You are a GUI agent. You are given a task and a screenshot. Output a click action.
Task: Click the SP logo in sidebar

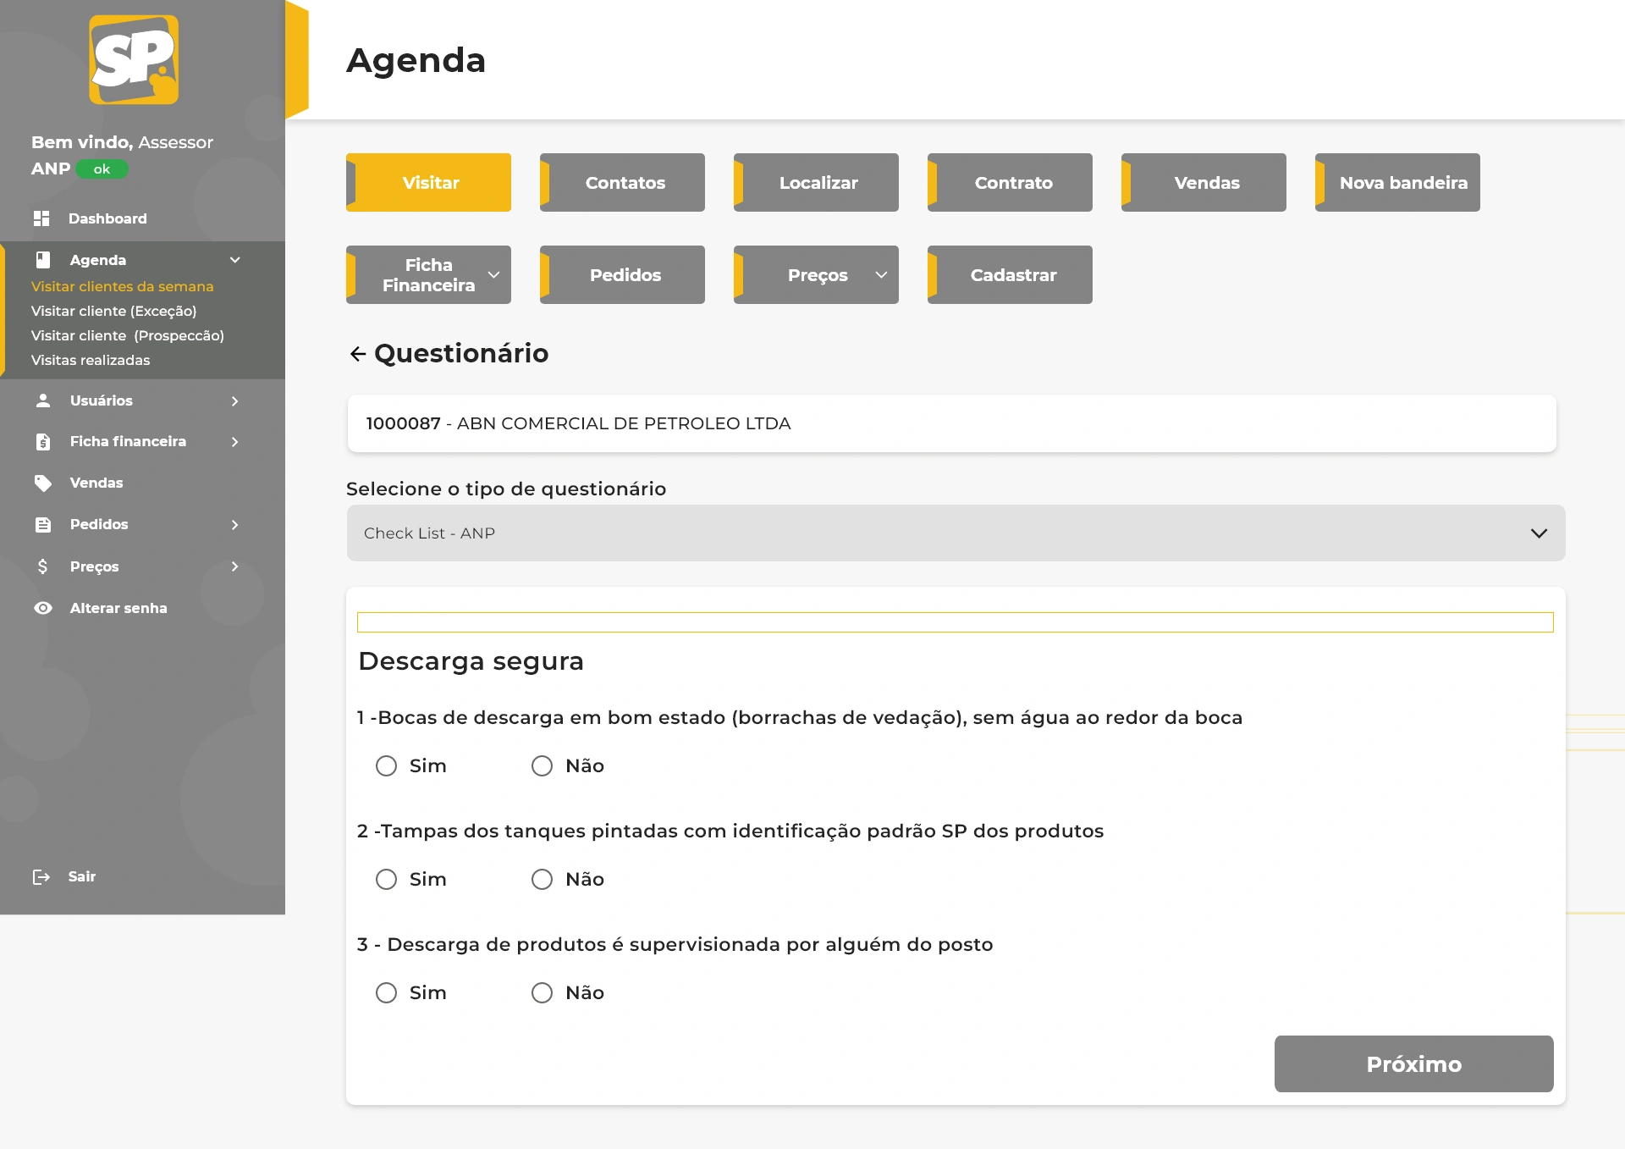click(x=134, y=60)
